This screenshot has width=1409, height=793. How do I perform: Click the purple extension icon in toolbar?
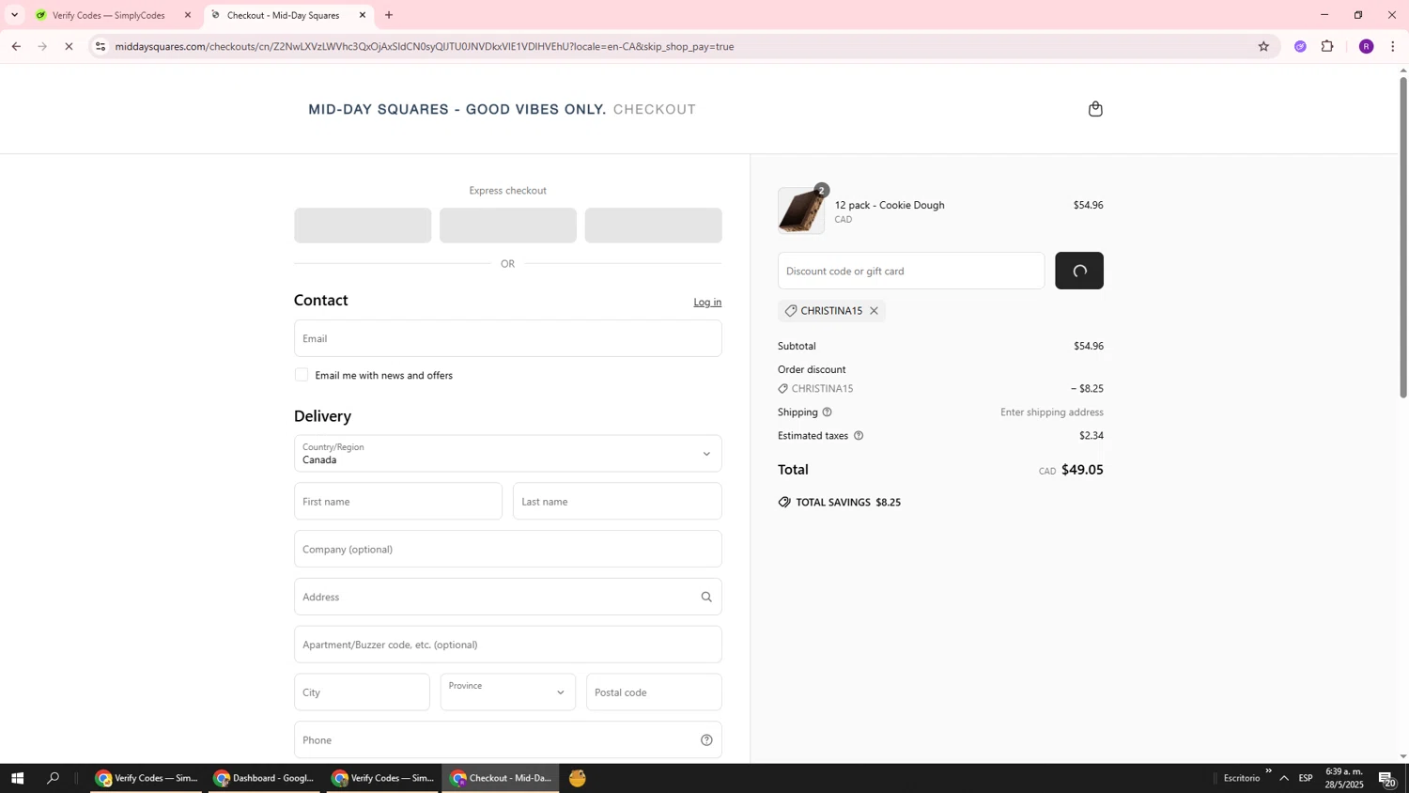click(1300, 46)
